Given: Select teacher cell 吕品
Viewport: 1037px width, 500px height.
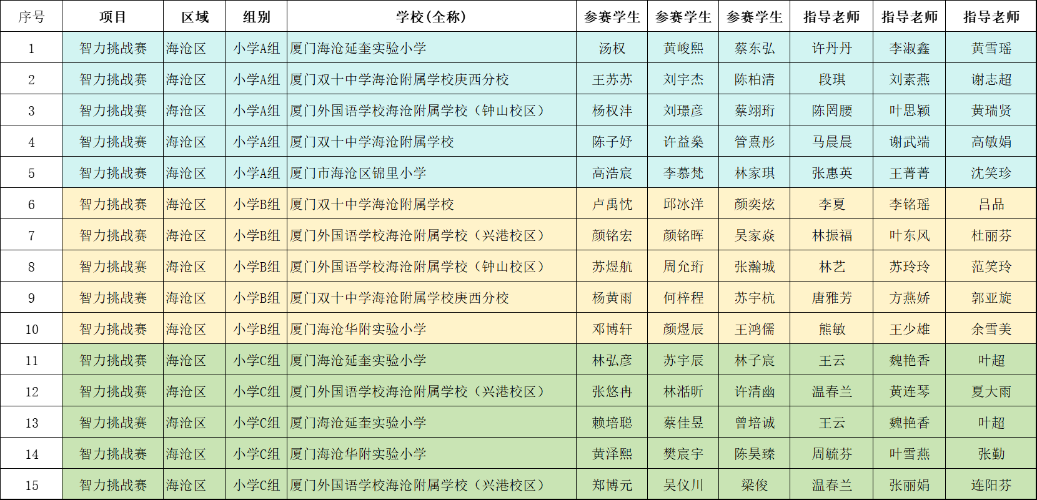Looking at the screenshot, I should coord(991,204).
